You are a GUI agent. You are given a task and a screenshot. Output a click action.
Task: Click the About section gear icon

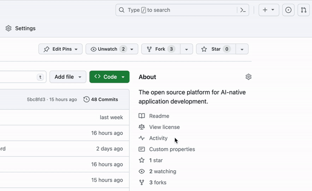pyautogui.click(x=249, y=77)
